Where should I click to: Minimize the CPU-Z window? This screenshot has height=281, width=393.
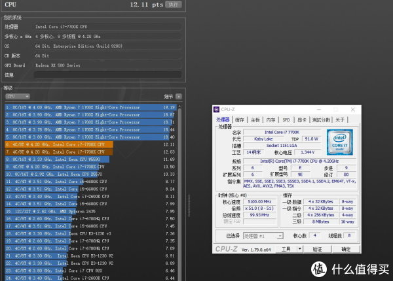coord(319,110)
